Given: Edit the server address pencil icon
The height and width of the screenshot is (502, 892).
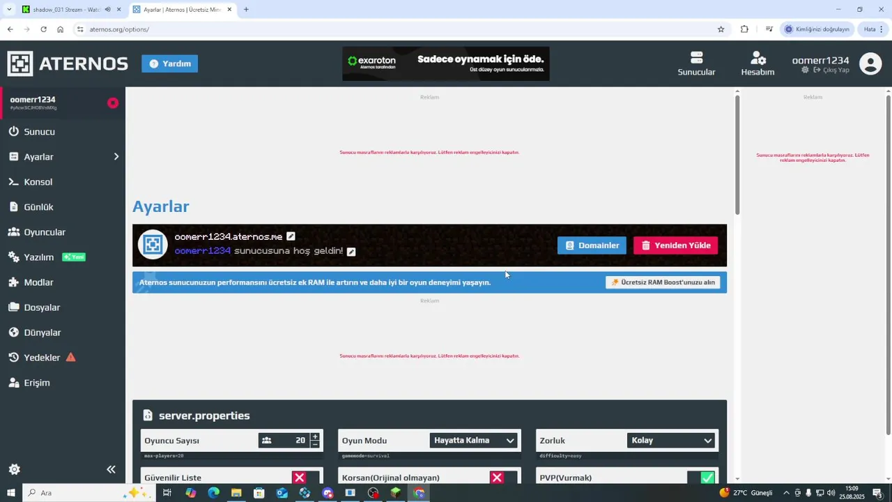Looking at the screenshot, I should (x=291, y=236).
